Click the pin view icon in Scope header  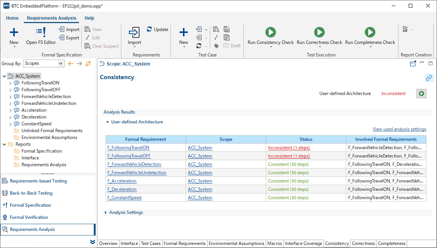(413, 64)
